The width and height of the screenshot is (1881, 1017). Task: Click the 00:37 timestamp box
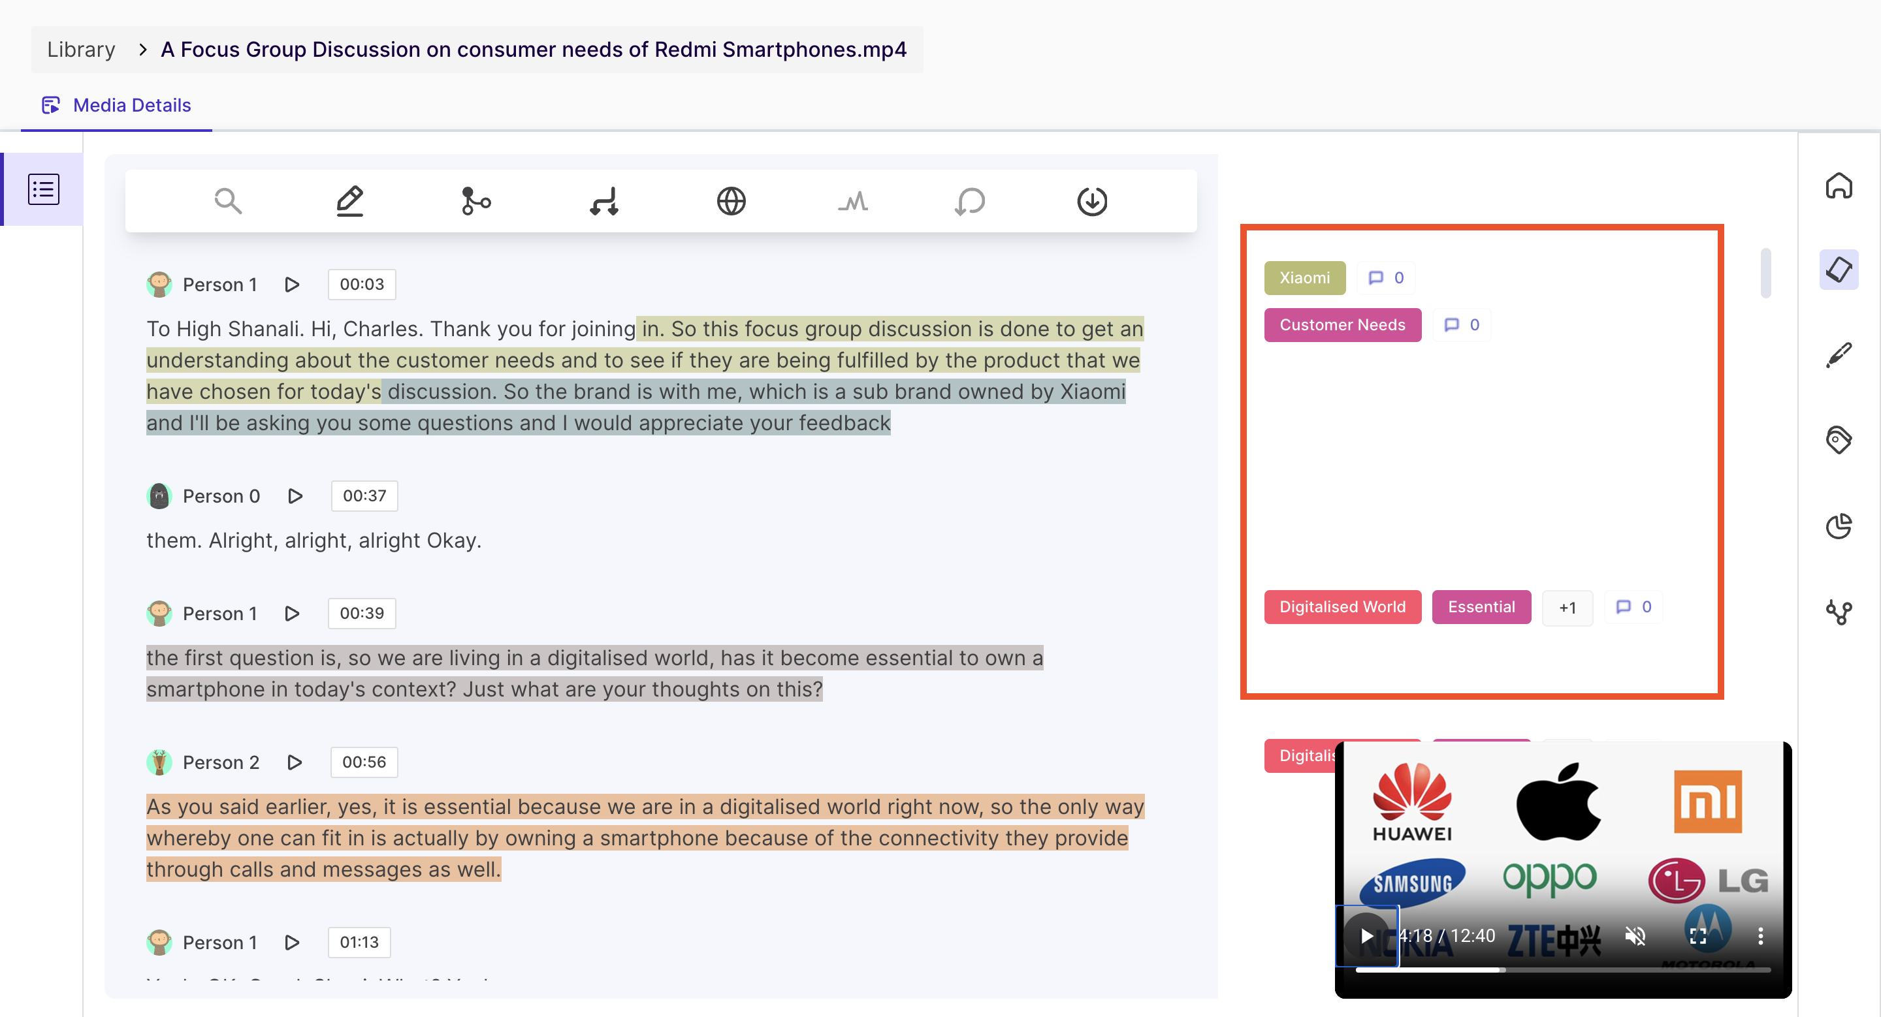click(x=364, y=496)
